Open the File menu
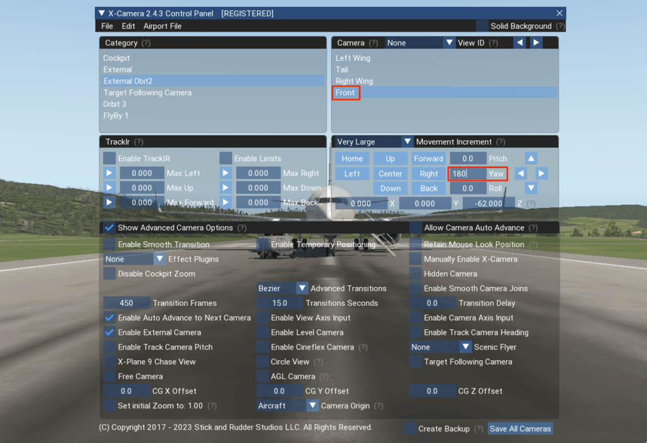 [107, 26]
